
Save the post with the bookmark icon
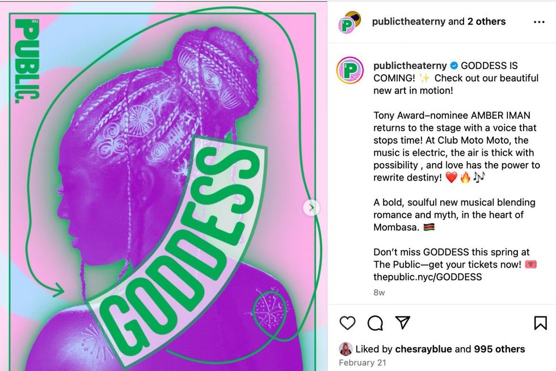(x=540, y=323)
